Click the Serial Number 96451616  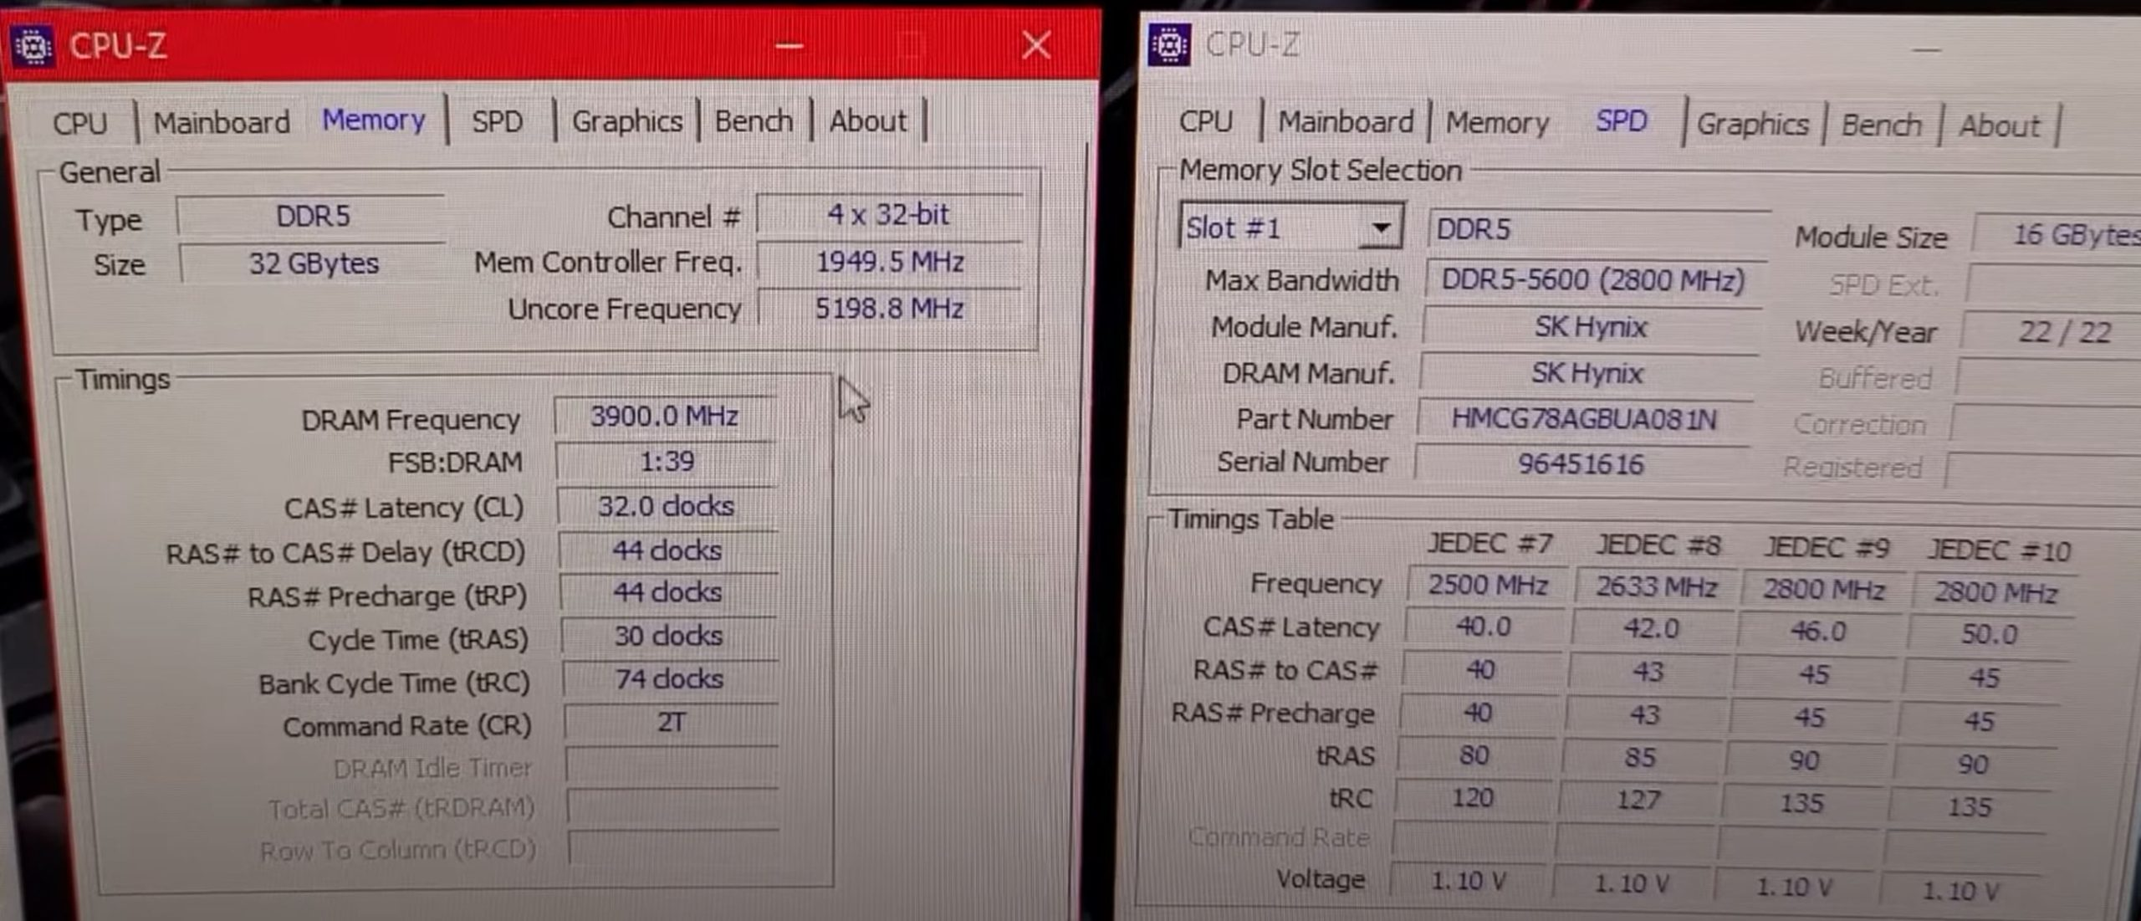click(1581, 463)
